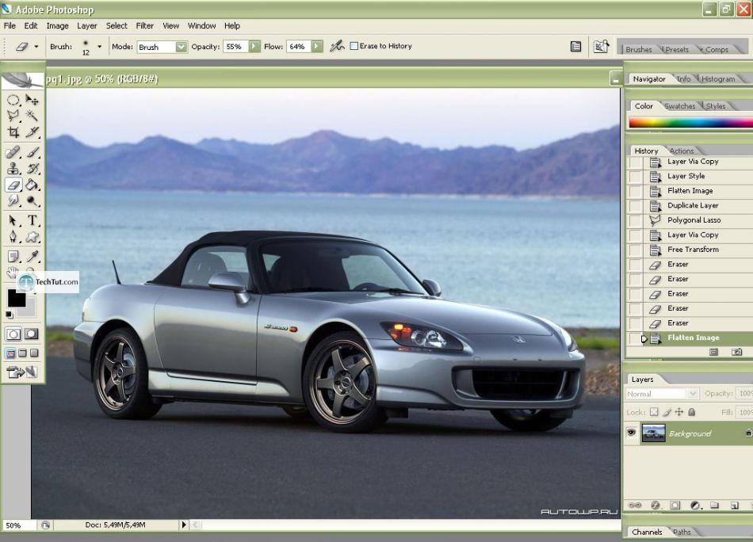Select the Move tool
The image size is (753, 542).
pyautogui.click(x=32, y=100)
